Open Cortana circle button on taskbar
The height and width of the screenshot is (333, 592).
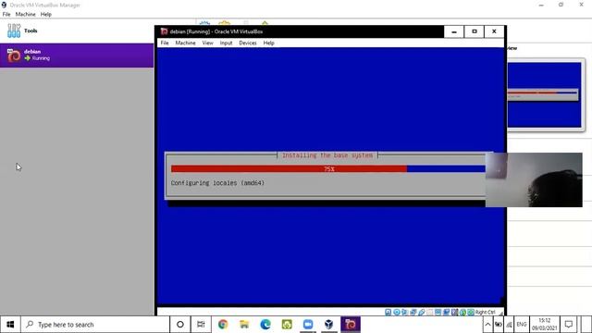pos(180,325)
